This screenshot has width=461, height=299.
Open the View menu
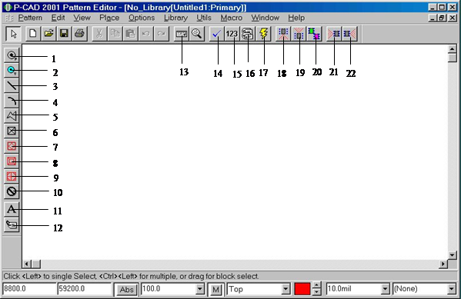(x=82, y=18)
